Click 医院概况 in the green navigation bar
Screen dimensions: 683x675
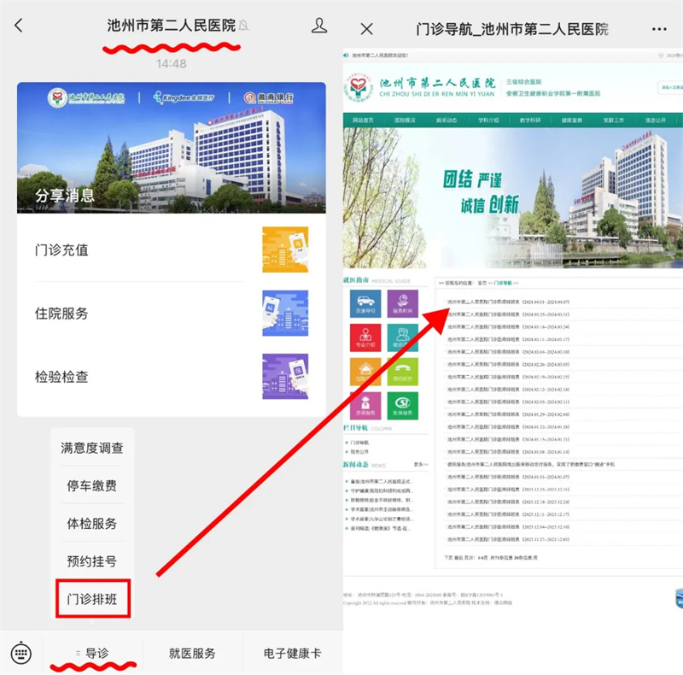(405, 120)
